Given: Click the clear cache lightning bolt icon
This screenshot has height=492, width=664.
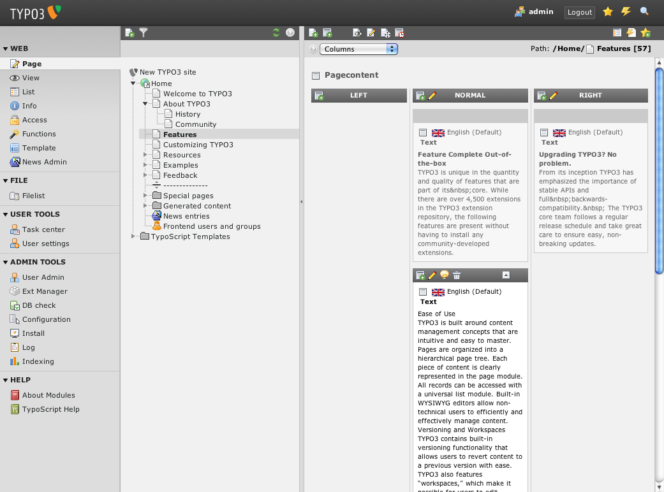Looking at the screenshot, I should pyautogui.click(x=626, y=11).
